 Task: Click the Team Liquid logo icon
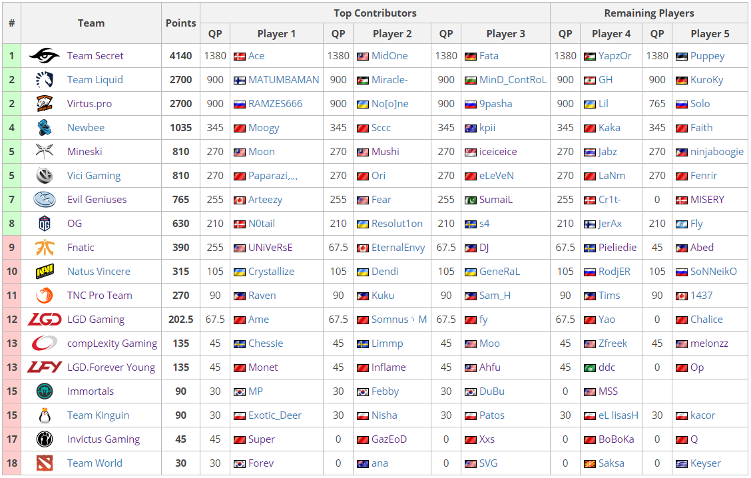45,80
